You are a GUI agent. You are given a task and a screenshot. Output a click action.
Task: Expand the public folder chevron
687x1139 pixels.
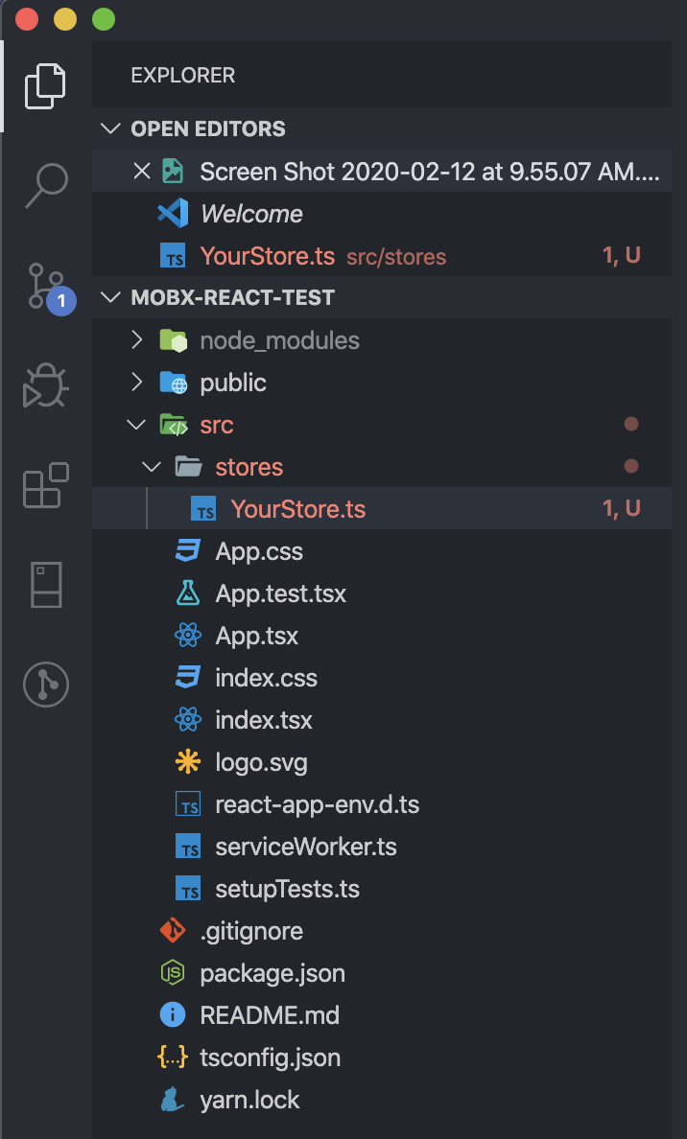point(136,383)
